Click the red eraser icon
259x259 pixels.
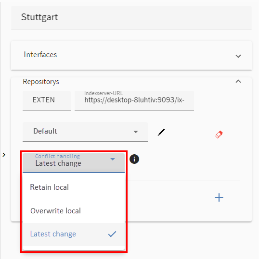(219, 135)
